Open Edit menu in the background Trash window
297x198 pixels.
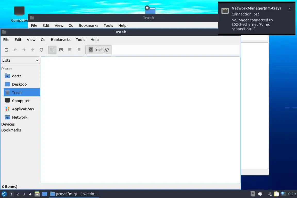(x=46, y=25)
